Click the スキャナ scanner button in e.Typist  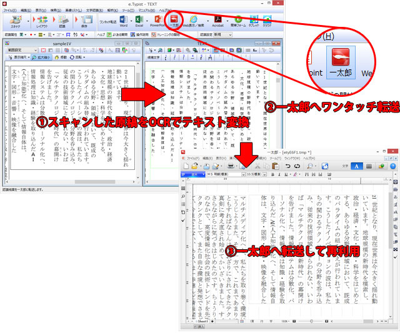pyautogui.click(x=16, y=22)
